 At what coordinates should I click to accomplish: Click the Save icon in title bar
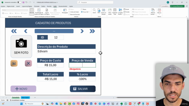pyautogui.click(x=23, y=2)
